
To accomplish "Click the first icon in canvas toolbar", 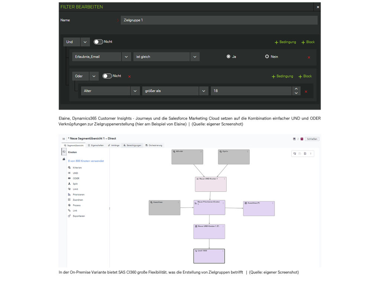I will (x=295, y=154).
